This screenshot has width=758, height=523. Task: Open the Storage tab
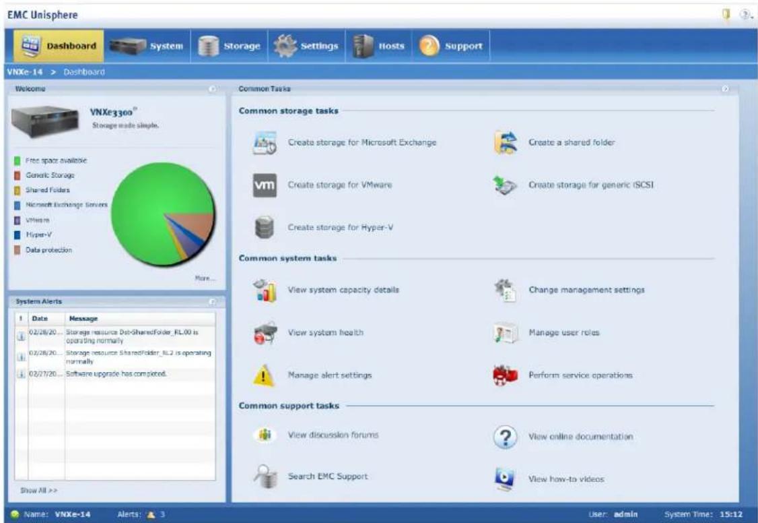229,46
